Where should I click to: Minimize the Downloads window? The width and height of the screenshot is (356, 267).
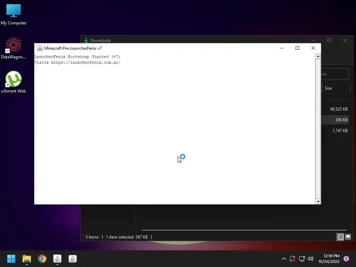pos(314,40)
